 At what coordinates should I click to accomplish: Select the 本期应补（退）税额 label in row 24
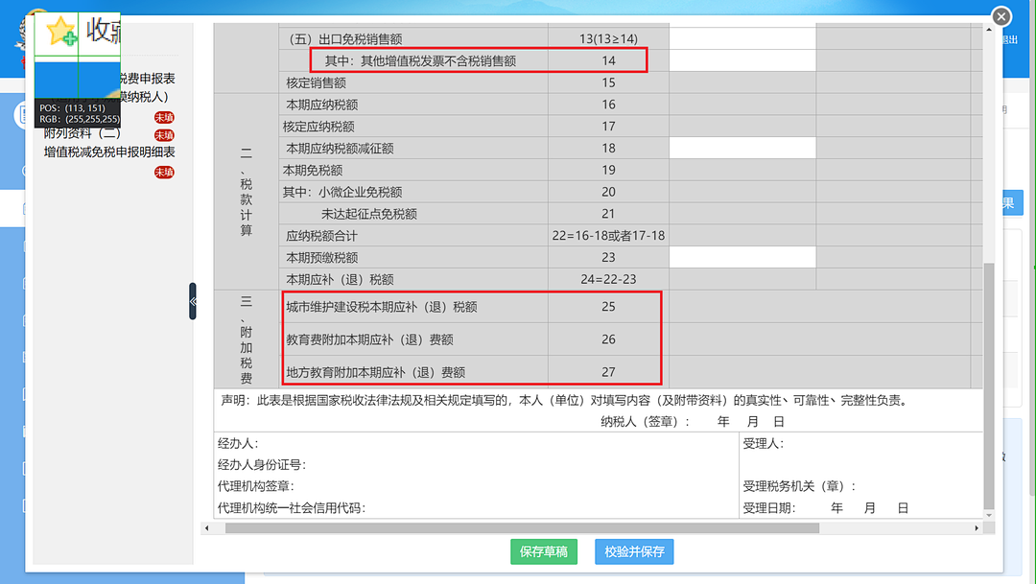coord(340,279)
